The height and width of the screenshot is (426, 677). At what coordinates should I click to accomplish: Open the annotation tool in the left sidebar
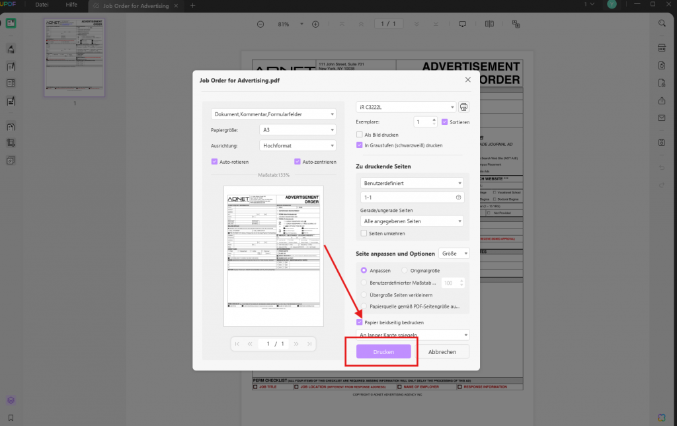click(x=10, y=50)
